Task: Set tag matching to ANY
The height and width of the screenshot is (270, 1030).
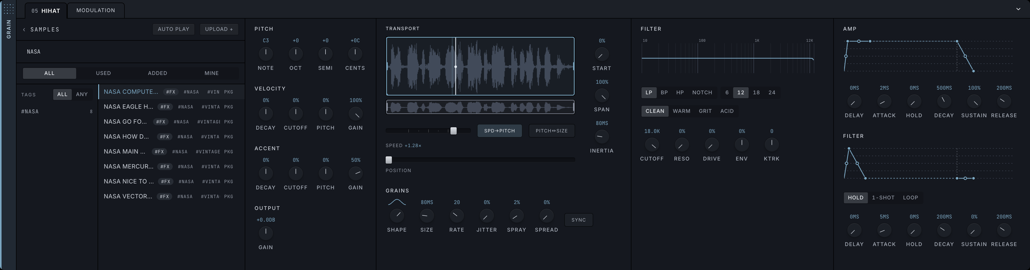Action: click(82, 95)
